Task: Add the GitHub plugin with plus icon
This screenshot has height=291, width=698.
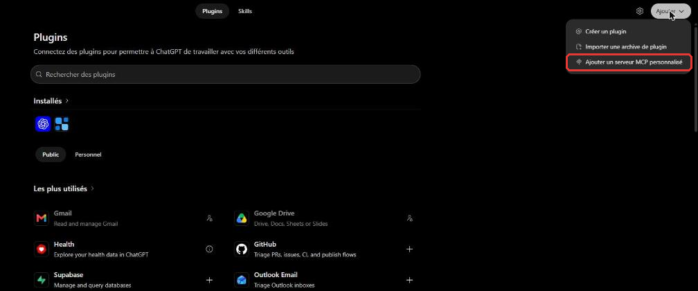Action: pos(409,249)
